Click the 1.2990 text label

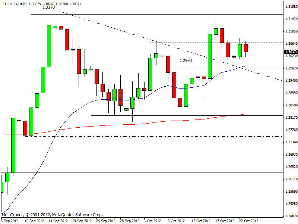186,60
